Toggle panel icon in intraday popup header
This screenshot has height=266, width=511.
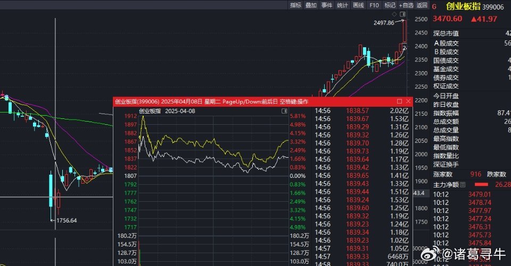coord(284,111)
